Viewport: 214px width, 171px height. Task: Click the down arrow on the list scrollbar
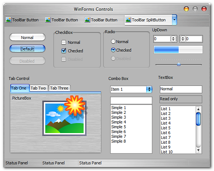pyautogui.click(x=198, y=150)
